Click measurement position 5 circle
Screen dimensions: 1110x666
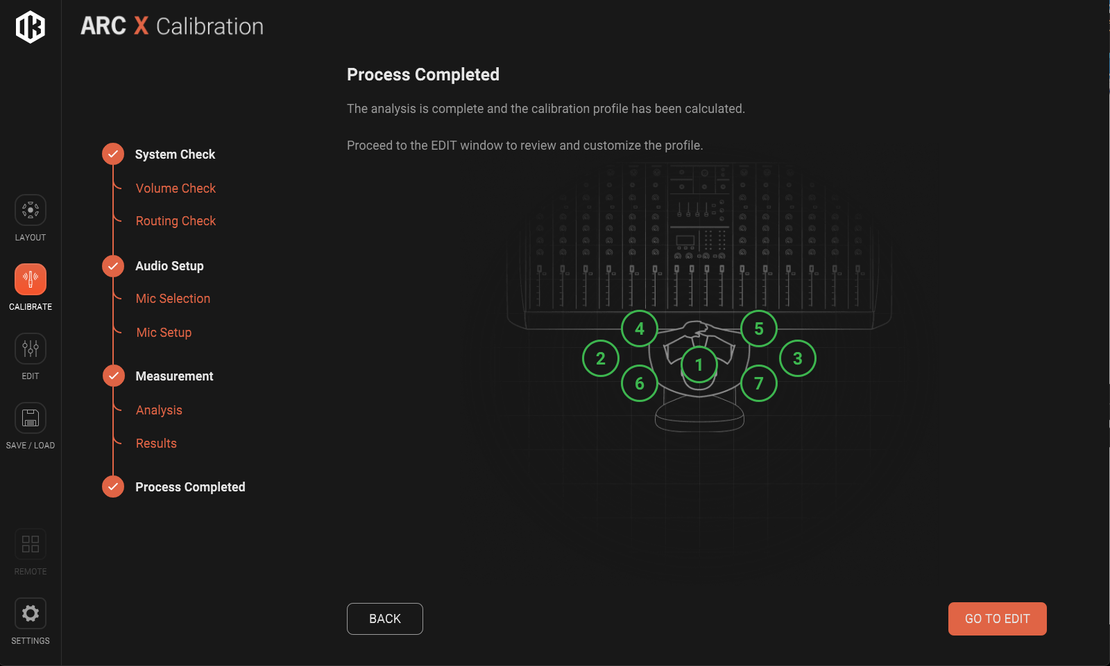click(759, 328)
